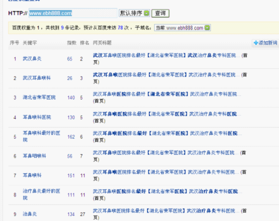The height and width of the screenshot is (221, 279).
Task: Click index value 26 for 武汉耳鼻喉科
Action: (69, 78)
